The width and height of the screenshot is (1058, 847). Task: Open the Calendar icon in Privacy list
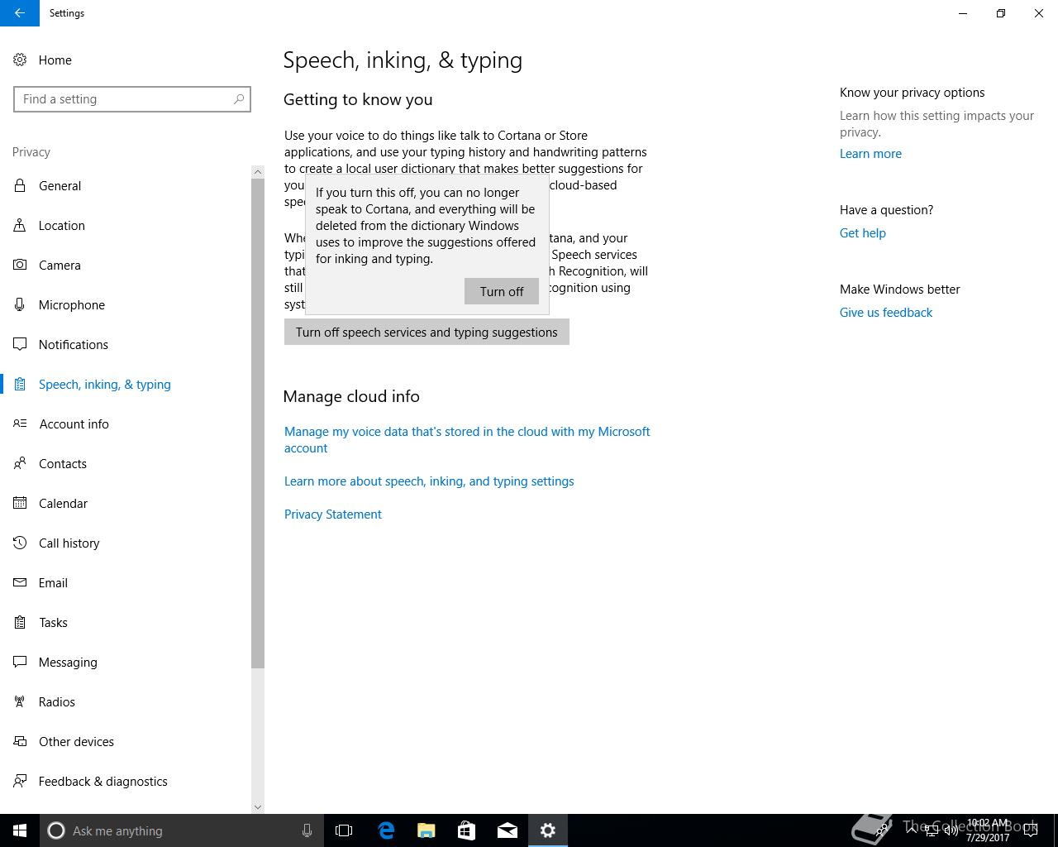click(x=20, y=503)
